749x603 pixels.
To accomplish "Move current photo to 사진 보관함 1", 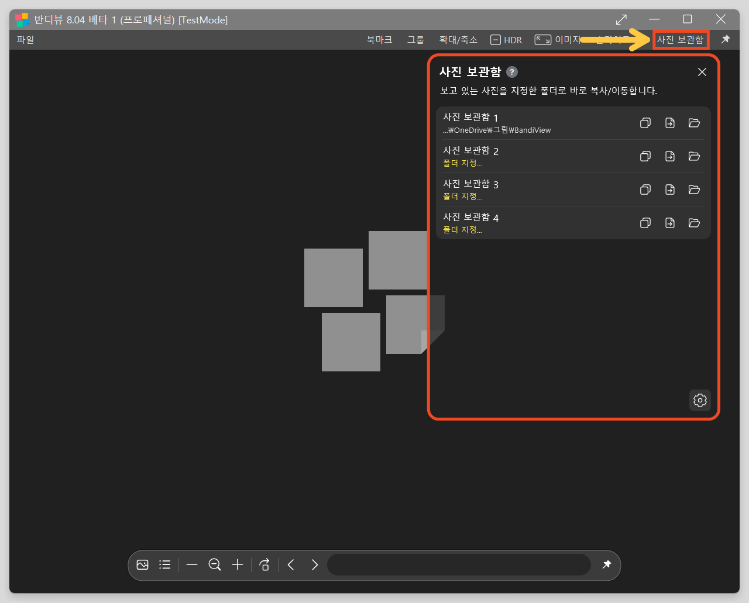I will (670, 123).
